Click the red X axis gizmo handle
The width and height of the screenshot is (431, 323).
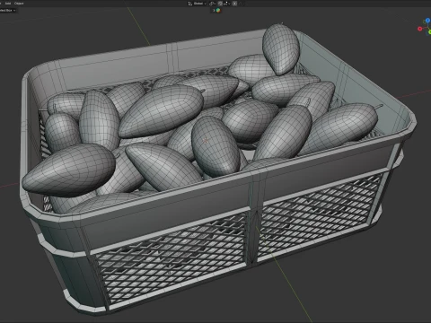[419, 29]
